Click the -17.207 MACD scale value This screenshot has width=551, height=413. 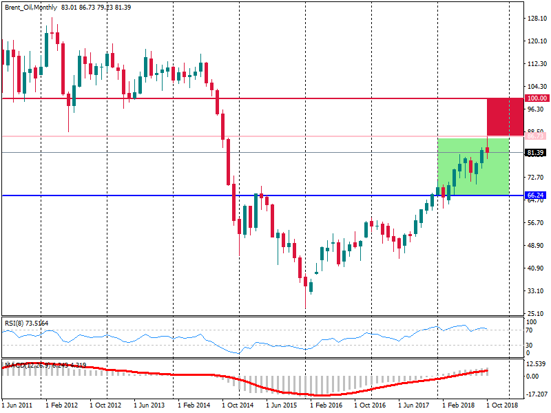(x=536, y=394)
